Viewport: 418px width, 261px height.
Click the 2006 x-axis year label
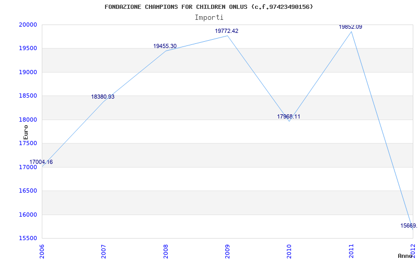click(42, 251)
